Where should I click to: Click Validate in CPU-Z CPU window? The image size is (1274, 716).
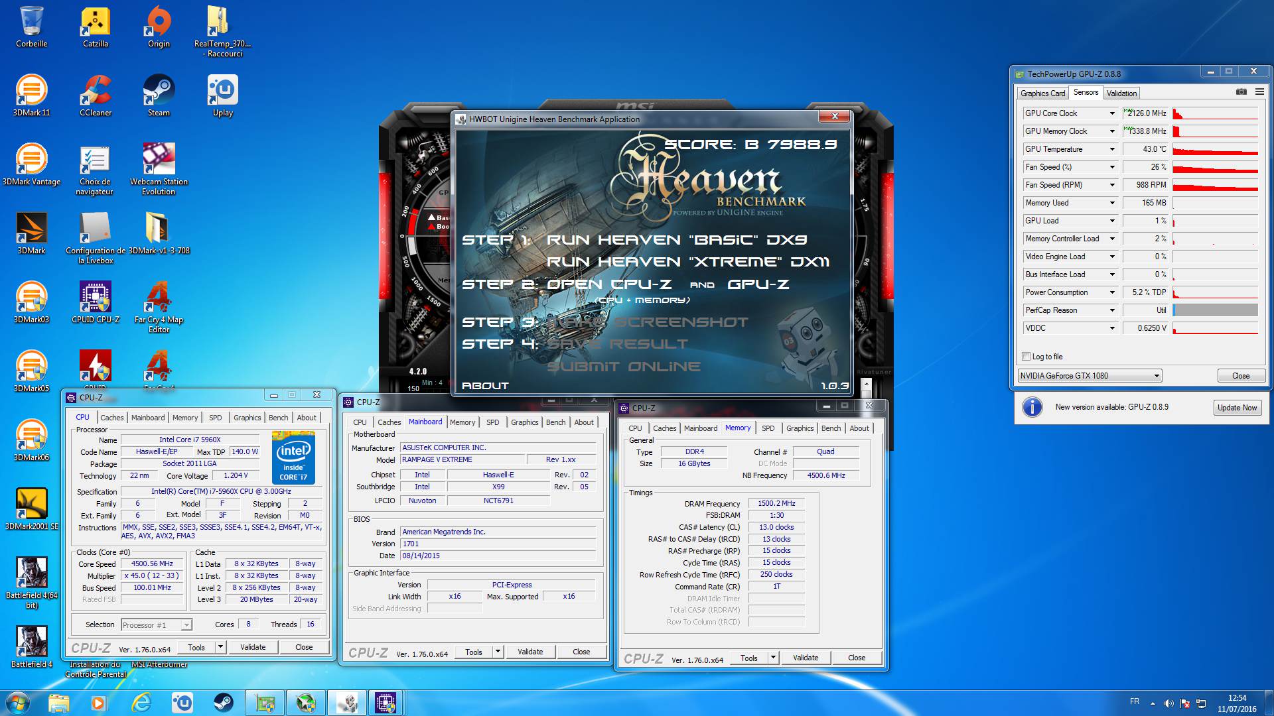(253, 647)
